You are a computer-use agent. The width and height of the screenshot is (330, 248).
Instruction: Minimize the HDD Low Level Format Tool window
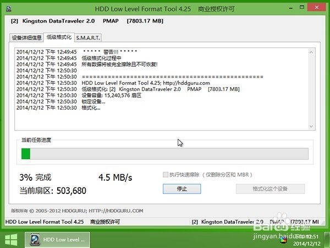pos(290,8)
